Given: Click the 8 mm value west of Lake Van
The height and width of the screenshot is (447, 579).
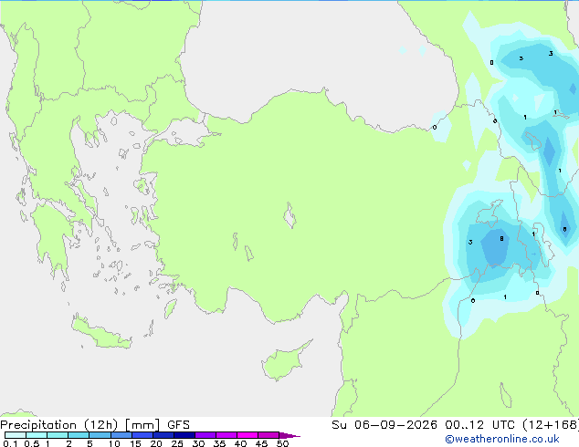Looking at the screenshot, I should [501, 239].
